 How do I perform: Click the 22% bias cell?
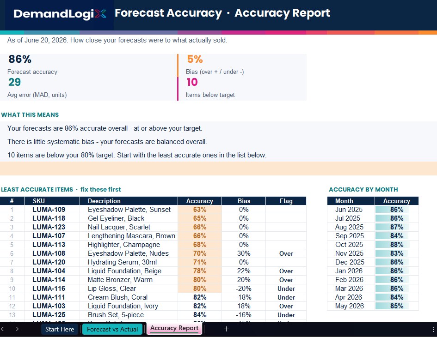click(x=244, y=271)
